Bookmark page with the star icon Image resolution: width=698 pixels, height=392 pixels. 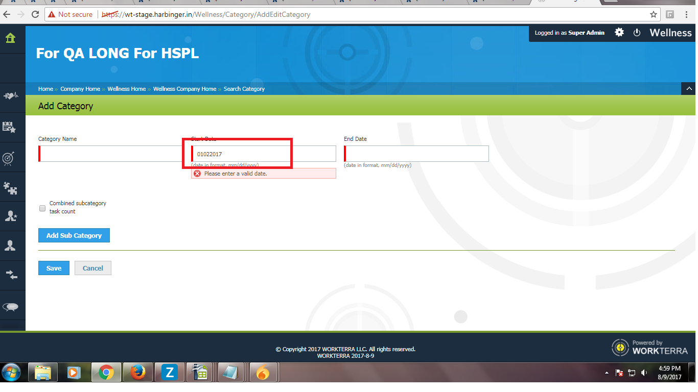[x=653, y=15]
